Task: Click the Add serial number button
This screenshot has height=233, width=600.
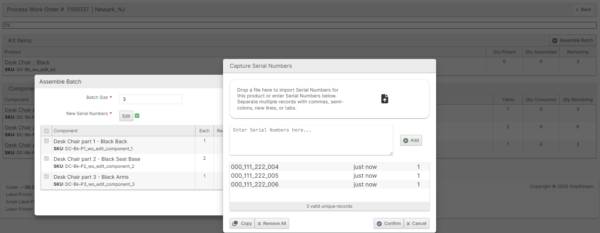Action: point(411,140)
